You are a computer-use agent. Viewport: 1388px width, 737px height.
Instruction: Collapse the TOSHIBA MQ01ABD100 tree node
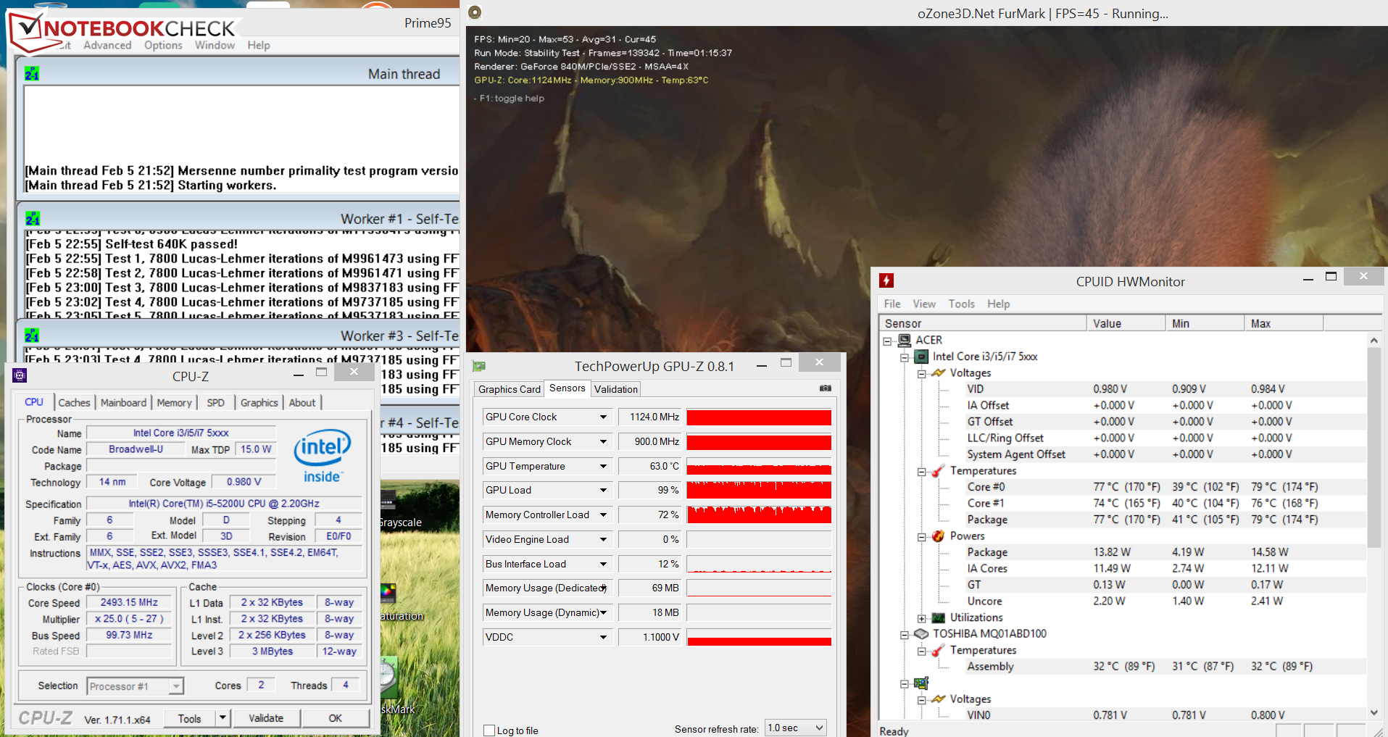coord(905,635)
